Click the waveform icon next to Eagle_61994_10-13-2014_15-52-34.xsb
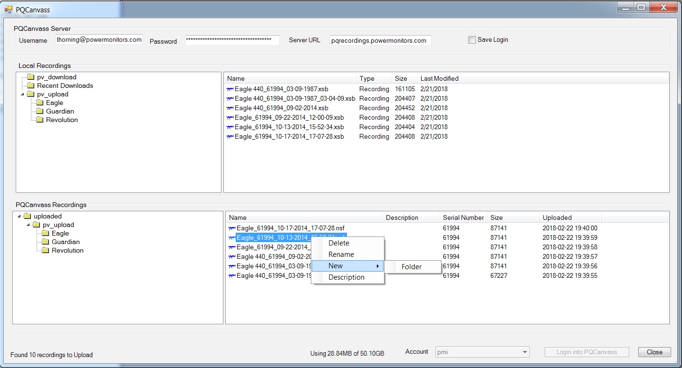The width and height of the screenshot is (682, 368). point(230,127)
